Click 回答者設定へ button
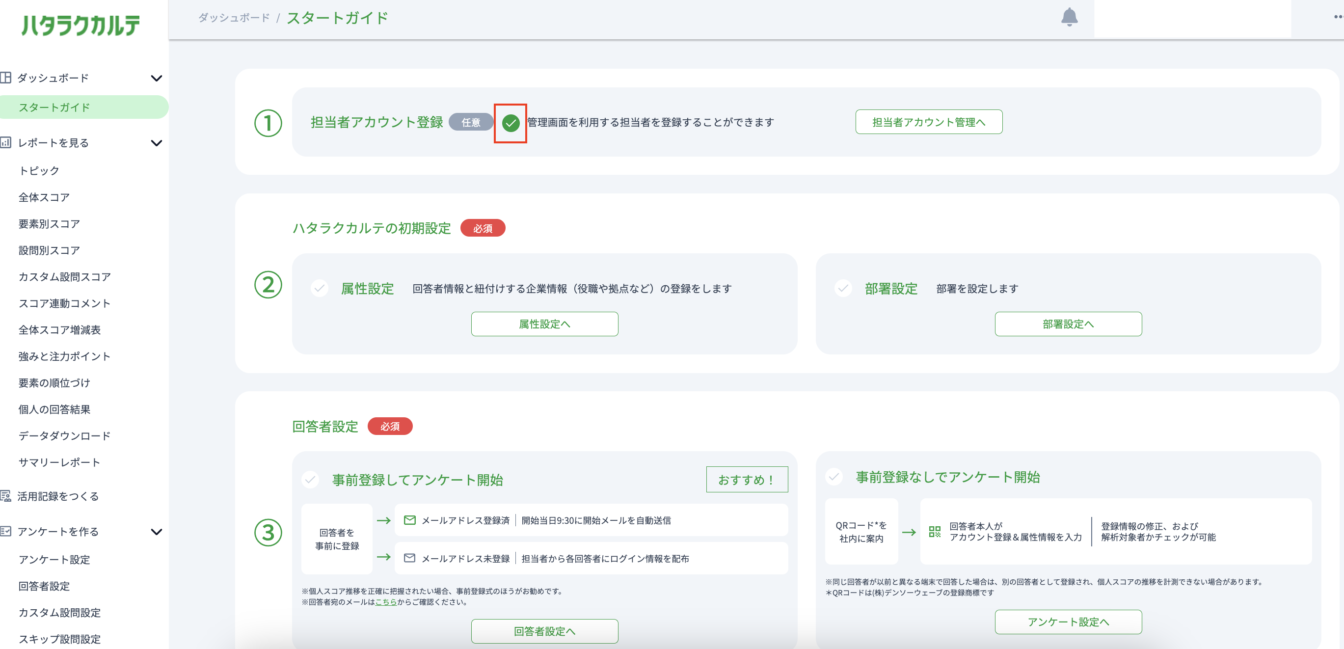The height and width of the screenshot is (649, 1344). coord(545,631)
